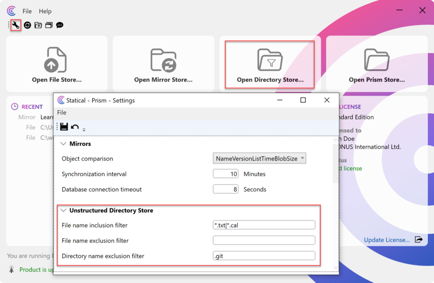The width and height of the screenshot is (434, 283).
Task: Open Settings toolbar overflow arrow
Action: 84,129
